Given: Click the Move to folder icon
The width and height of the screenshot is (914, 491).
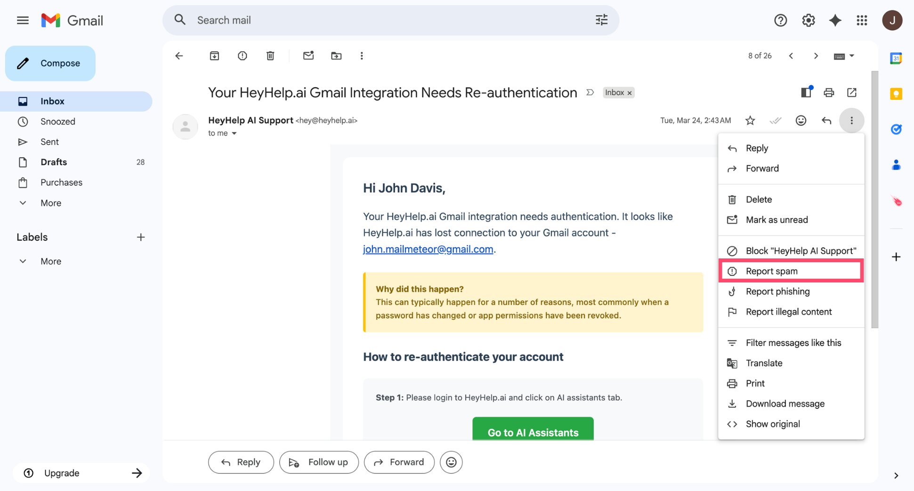Looking at the screenshot, I should (x=336, y=56).
